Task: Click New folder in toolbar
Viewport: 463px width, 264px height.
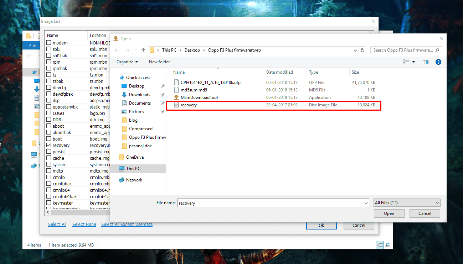Action: coord(159,62)
